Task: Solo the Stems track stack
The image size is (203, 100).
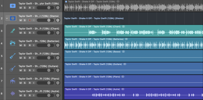Action: click(25, 20)
